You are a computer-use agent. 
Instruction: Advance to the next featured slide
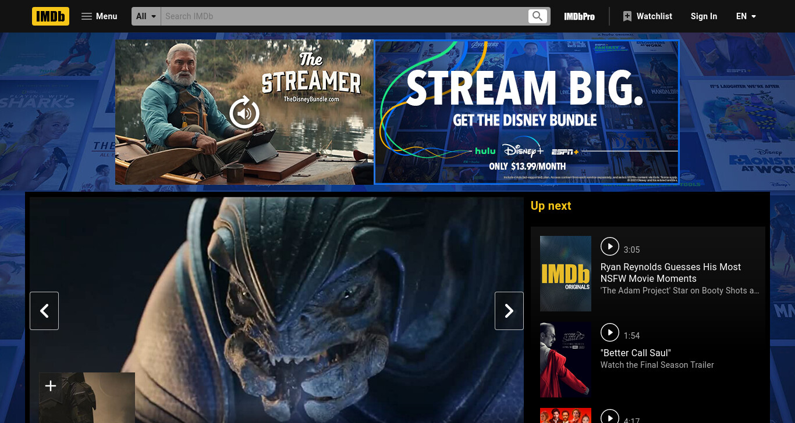point(509,311)
